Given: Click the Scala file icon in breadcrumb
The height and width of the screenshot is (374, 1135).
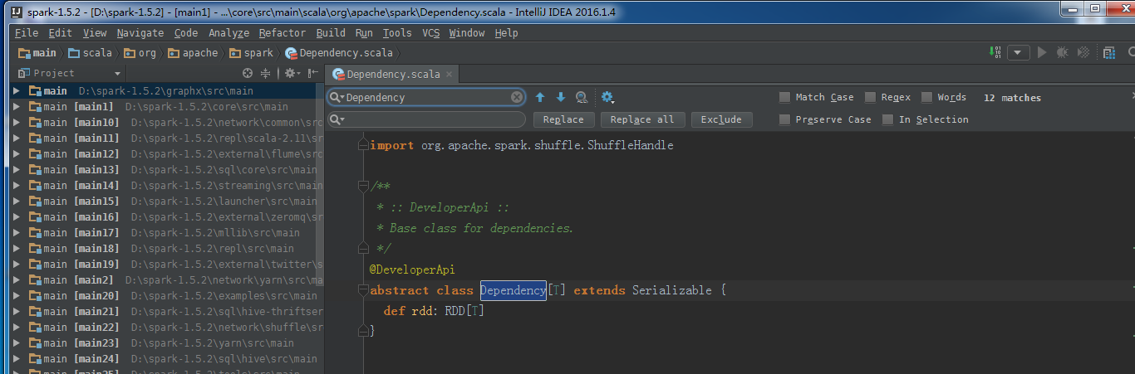Looking at the screenshot, I should coord(291,53).
